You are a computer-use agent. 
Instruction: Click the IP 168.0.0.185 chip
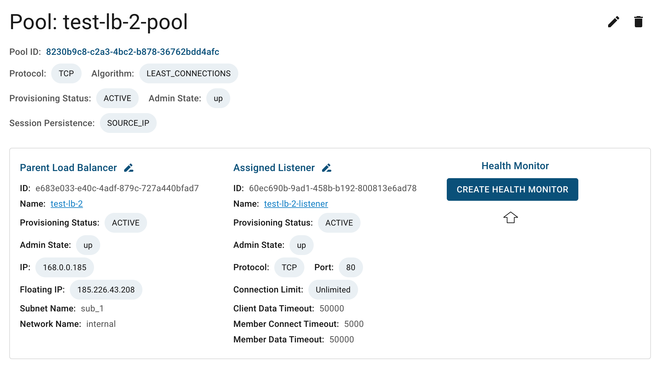point(65,267)
